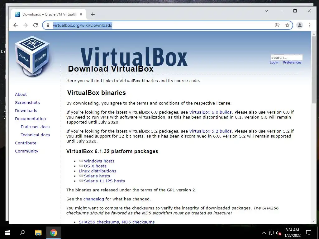Open the Chrome profile avatar

pyautogui.click(x=300, y=25)
